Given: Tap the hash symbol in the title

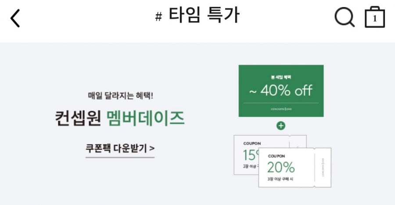Looking at the screenshot, I should click(159, 18).
